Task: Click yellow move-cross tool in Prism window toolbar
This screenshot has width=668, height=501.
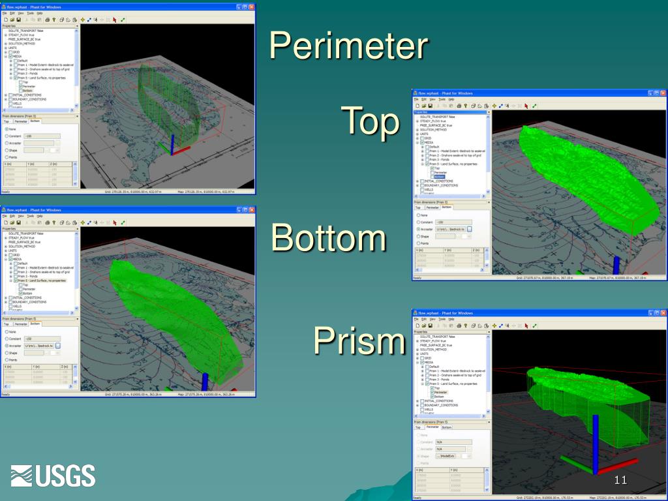Action: pyautogui.click(x=494, y=326)
